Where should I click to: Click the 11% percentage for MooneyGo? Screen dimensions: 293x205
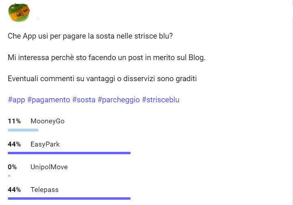click(x=14, y=121)
